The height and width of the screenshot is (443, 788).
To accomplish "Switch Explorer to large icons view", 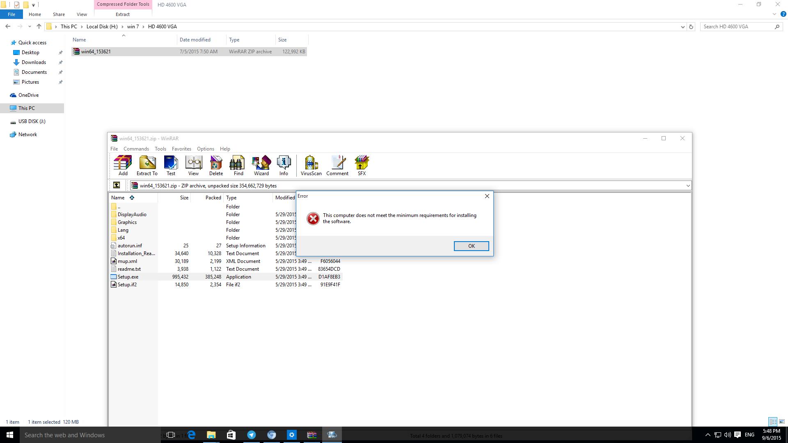I will (781, 422).
